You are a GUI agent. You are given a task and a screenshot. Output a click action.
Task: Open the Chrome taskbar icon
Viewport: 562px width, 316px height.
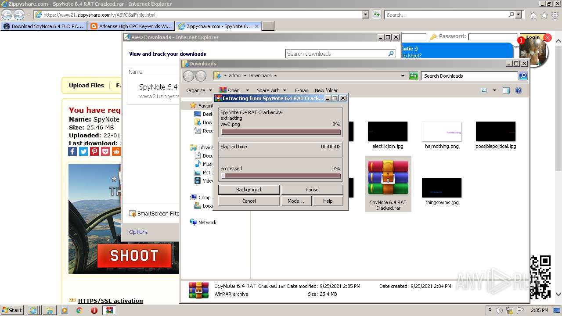click(79, 310)
